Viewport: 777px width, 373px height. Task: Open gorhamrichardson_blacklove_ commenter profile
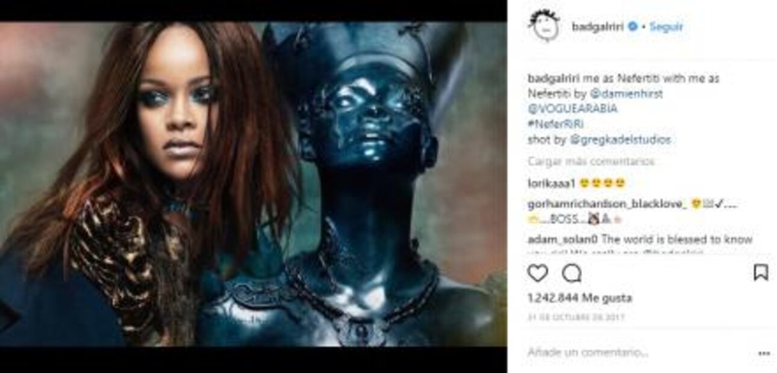tap(607, 204)
